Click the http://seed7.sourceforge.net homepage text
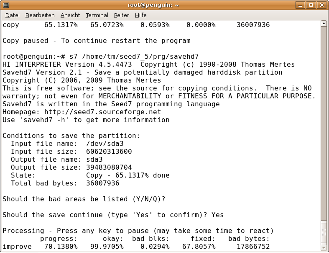Screen dimensions: 329x253 coord(102,112)
